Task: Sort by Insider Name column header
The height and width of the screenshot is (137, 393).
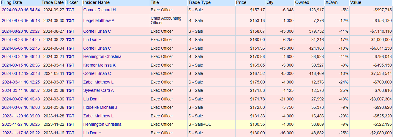Action: (x=96, y=2)
